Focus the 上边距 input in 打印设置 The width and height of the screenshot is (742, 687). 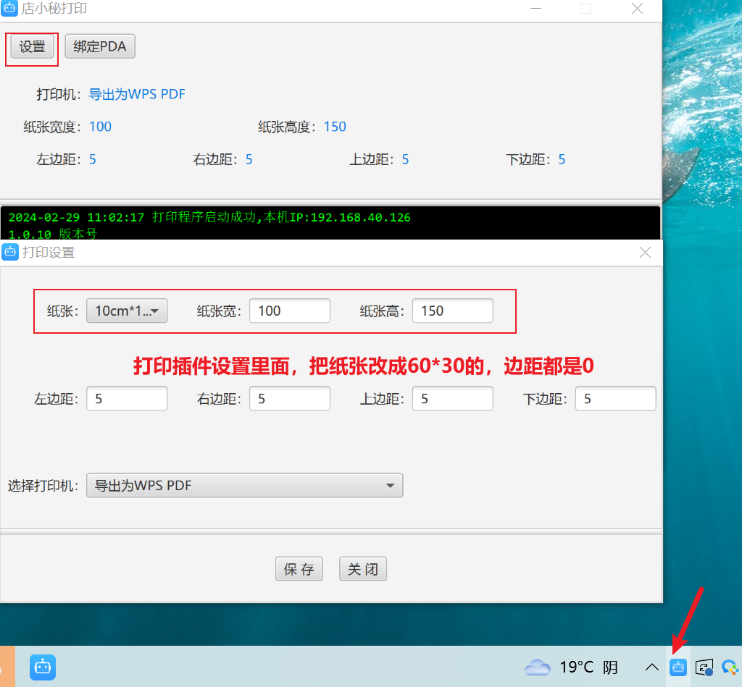452,399
